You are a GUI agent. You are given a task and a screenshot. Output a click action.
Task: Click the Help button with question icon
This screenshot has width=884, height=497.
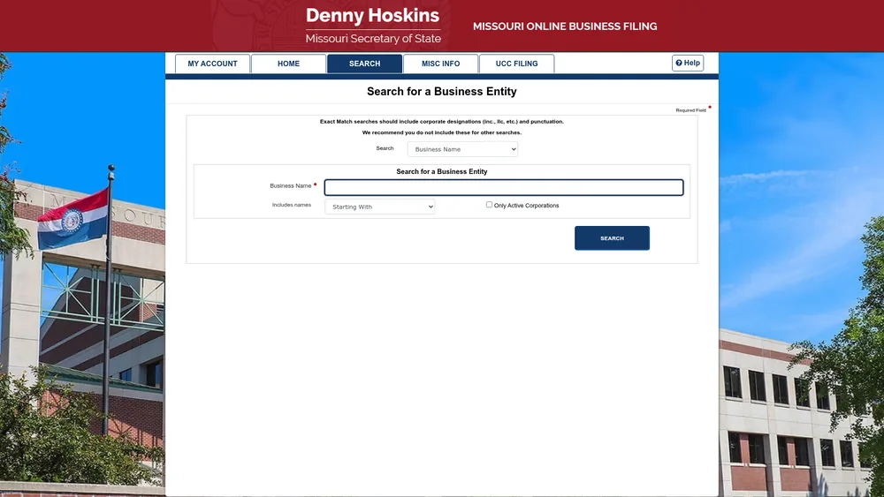pyautogui.click(x=688, y=63)
